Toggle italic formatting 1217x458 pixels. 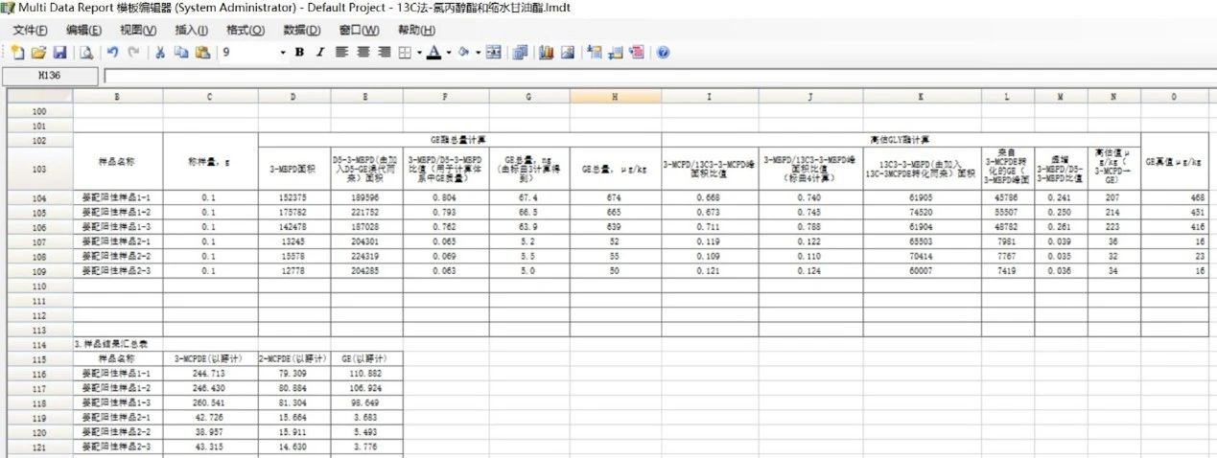point(320,52)
